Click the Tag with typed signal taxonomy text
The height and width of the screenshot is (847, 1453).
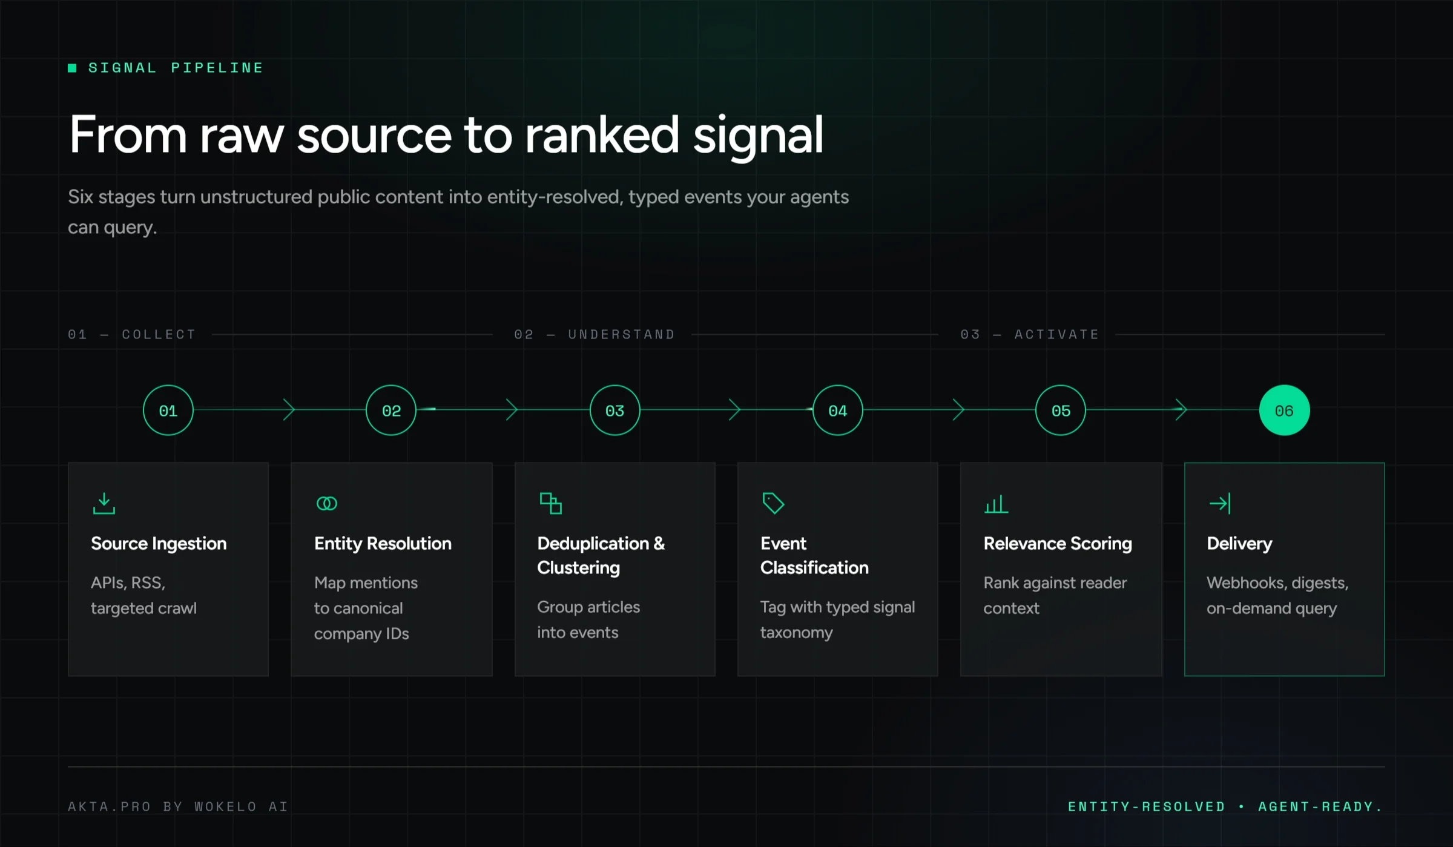[x=837, y=620]
